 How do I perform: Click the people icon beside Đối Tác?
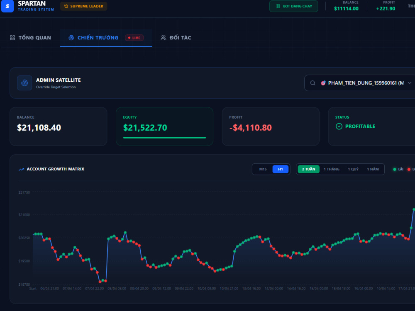click(x=164, y=38)
